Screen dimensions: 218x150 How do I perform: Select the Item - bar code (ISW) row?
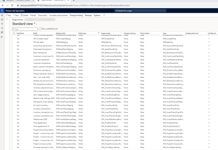pyautogui.click(x=115, y=77)
